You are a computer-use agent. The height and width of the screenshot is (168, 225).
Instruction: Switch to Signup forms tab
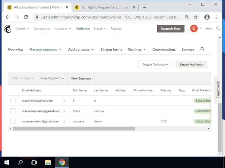pos(111,49)
